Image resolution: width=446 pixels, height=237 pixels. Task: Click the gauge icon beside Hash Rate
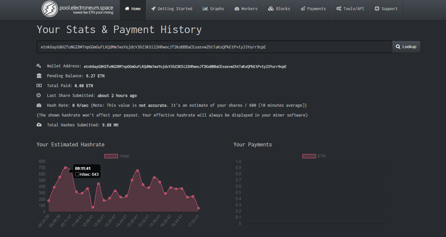[39, 105]
